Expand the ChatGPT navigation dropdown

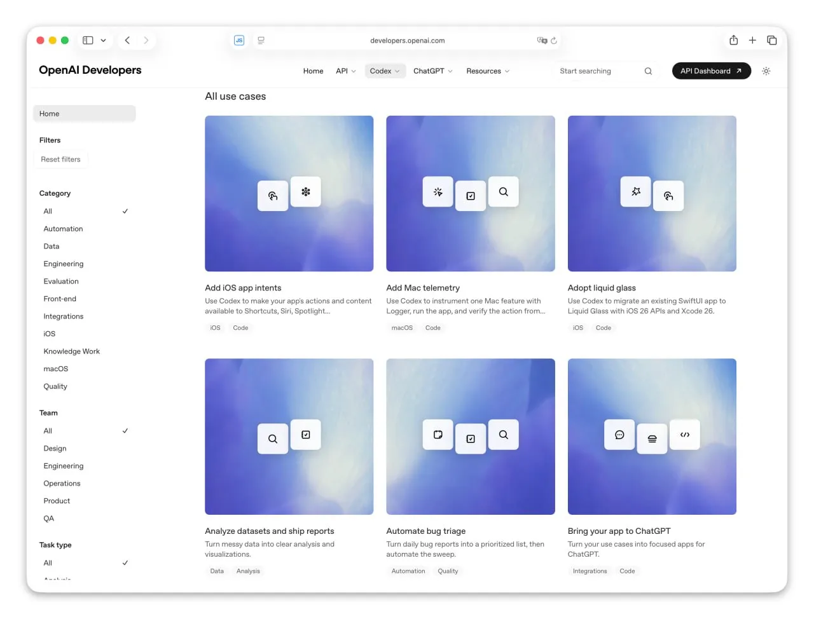coord(433,71)
